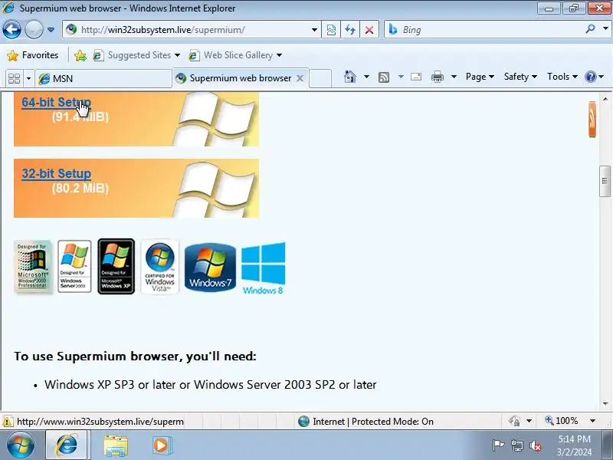This screenshot has height=460, width=613.
Task: Click the orange feed button at page right
Action: 592,120
